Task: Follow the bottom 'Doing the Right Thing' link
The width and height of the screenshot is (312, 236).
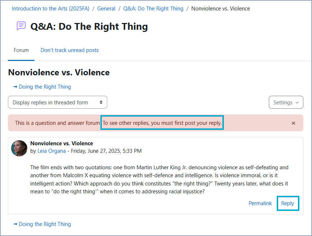Action: coord(44,224)
